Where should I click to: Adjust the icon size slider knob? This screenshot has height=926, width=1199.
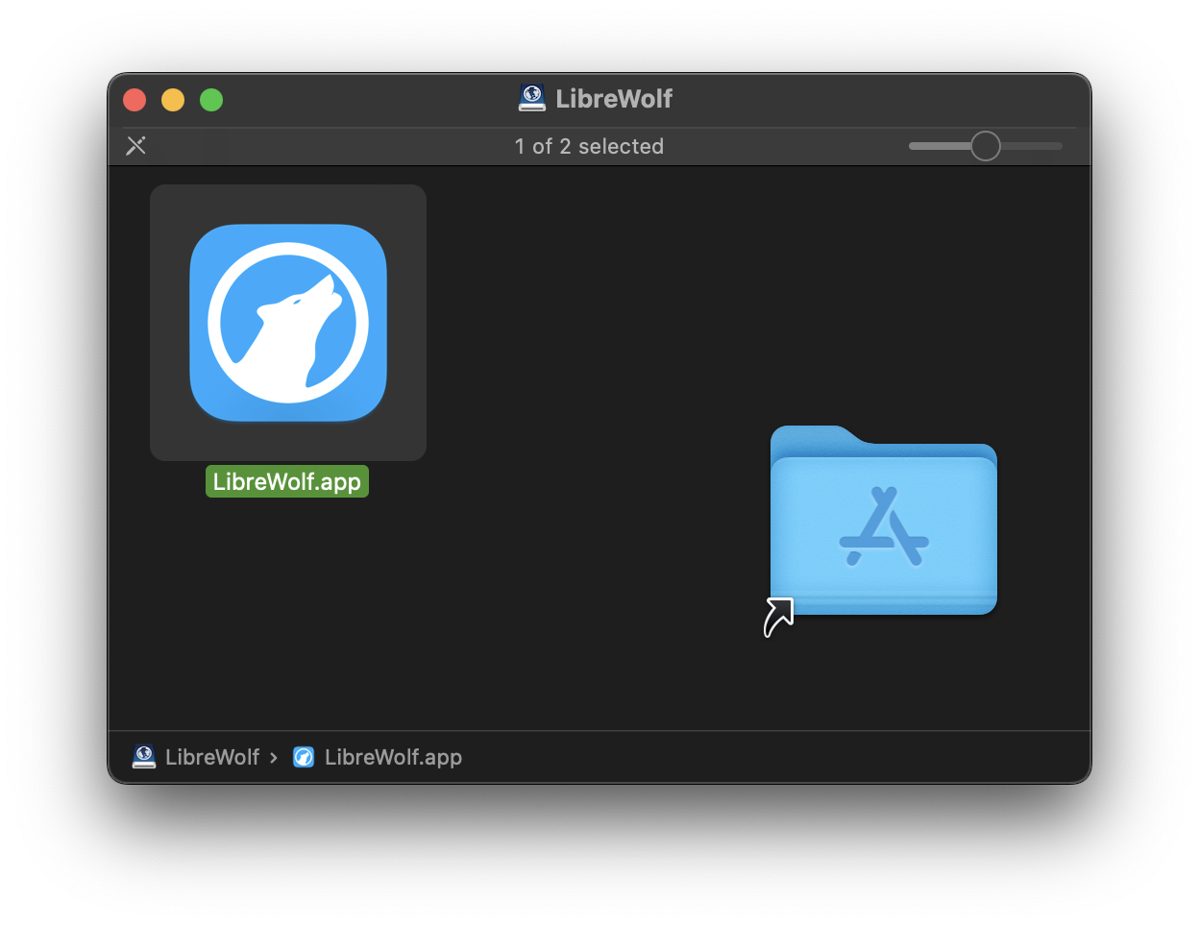(985, 146)
